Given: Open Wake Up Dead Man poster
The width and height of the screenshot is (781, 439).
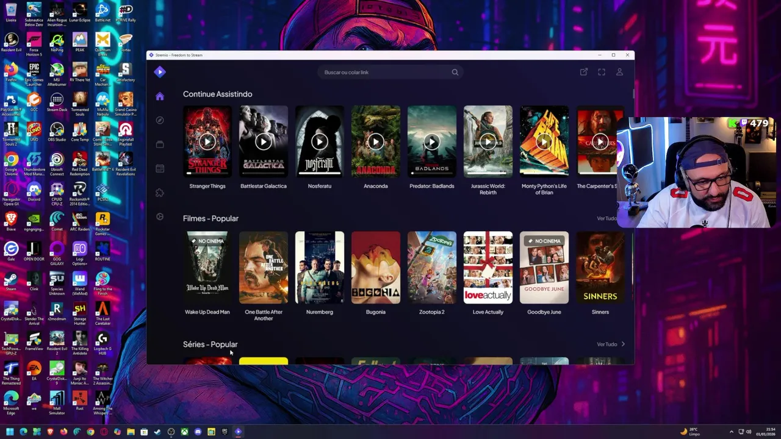Looking at the screenshot, I should coord(207,268).
